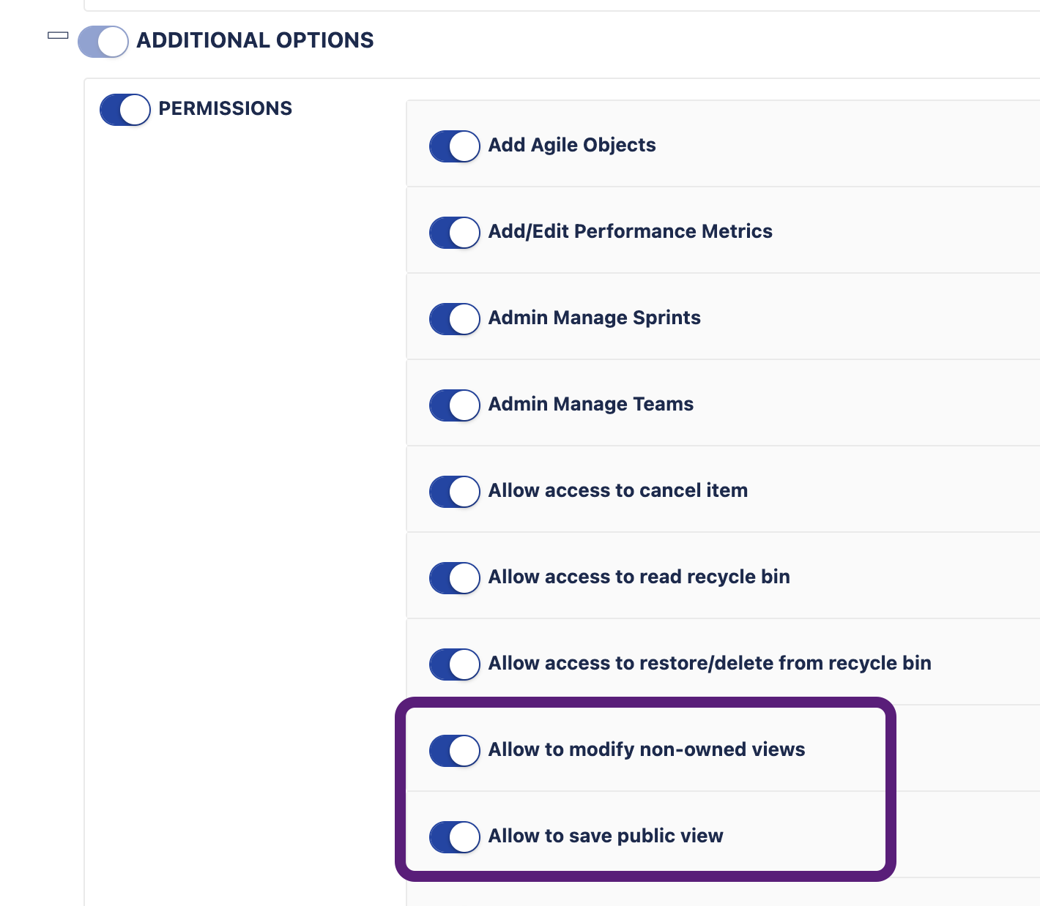Click the PERMISSIONS label text

click(x=225, y=108)
